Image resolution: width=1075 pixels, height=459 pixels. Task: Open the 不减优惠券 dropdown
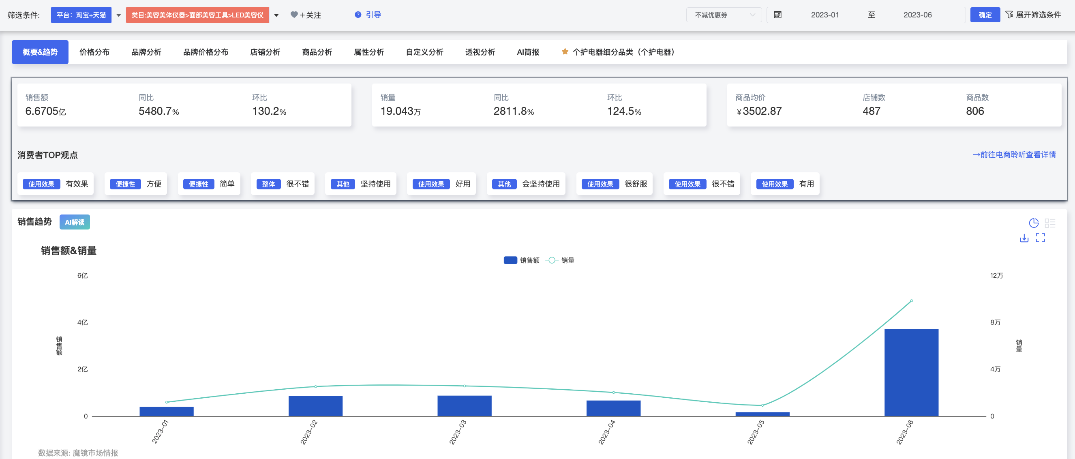(724, 15)
